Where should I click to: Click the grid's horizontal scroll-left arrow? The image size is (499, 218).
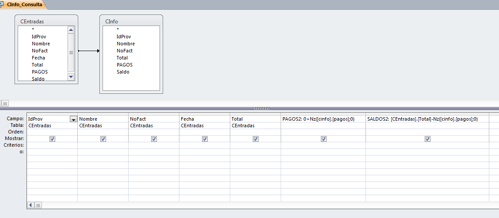(x=30, y=205)
